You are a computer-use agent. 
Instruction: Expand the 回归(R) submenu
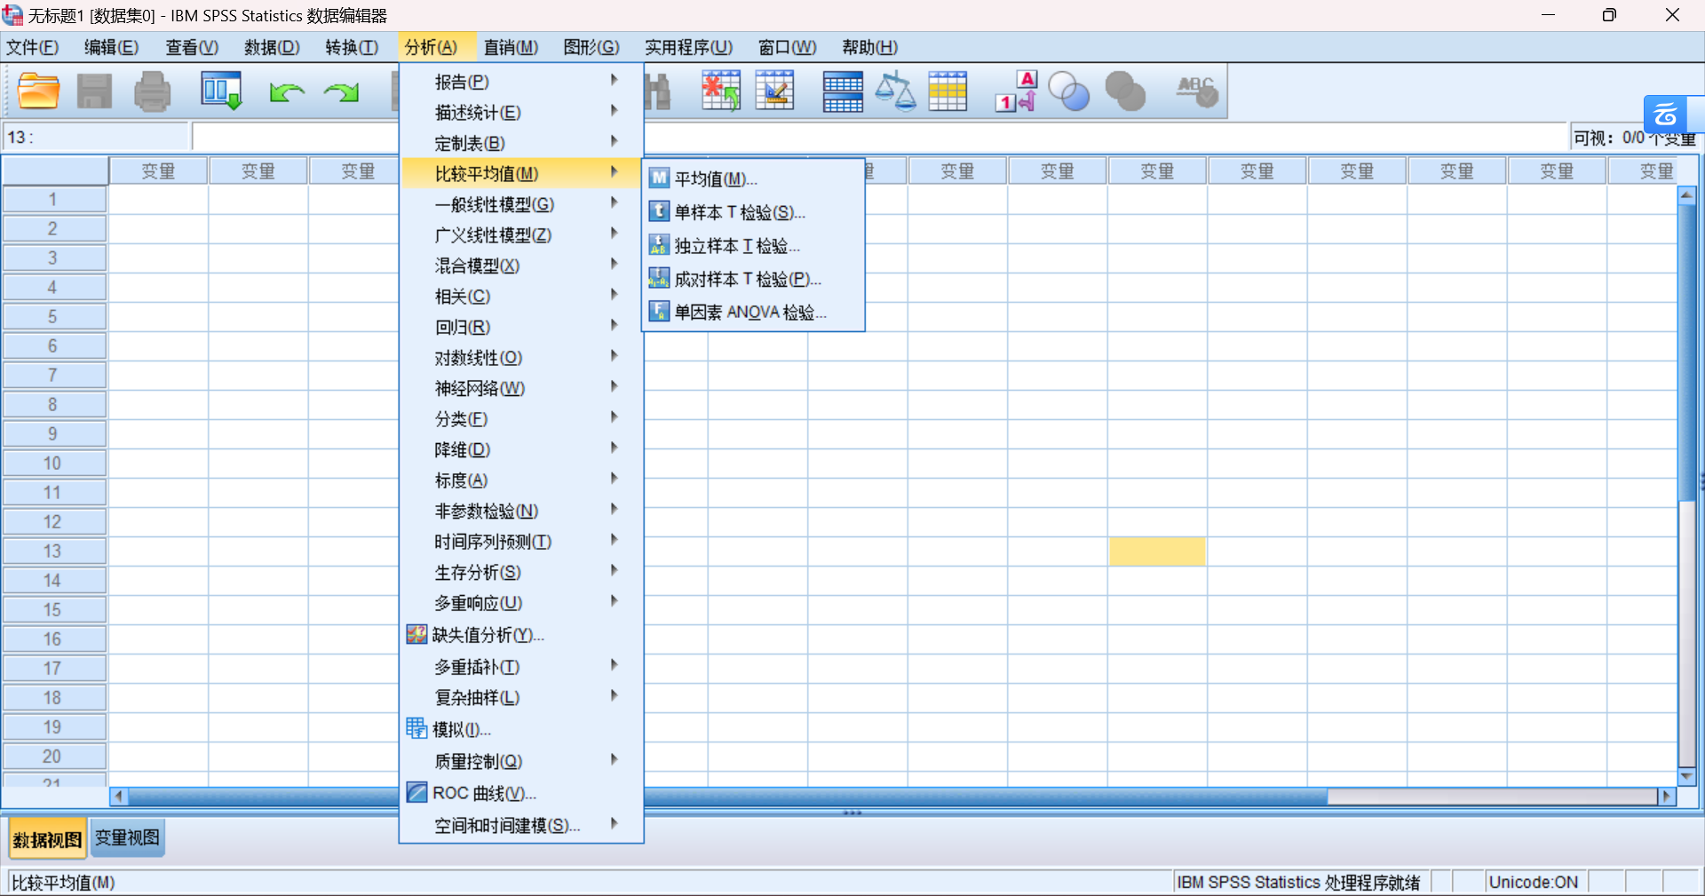pyautogui.click(x=522, y=327)
